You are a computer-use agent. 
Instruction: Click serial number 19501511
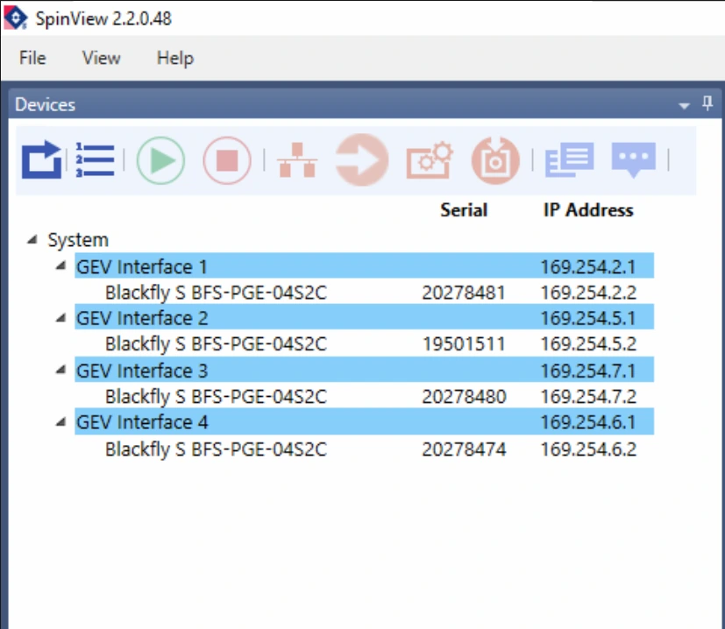tap(463, 343)
